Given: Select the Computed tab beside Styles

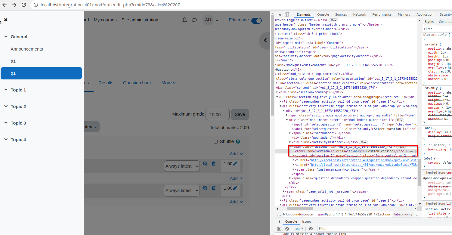Looking at the screenshot, I should (x=445, y=22).
